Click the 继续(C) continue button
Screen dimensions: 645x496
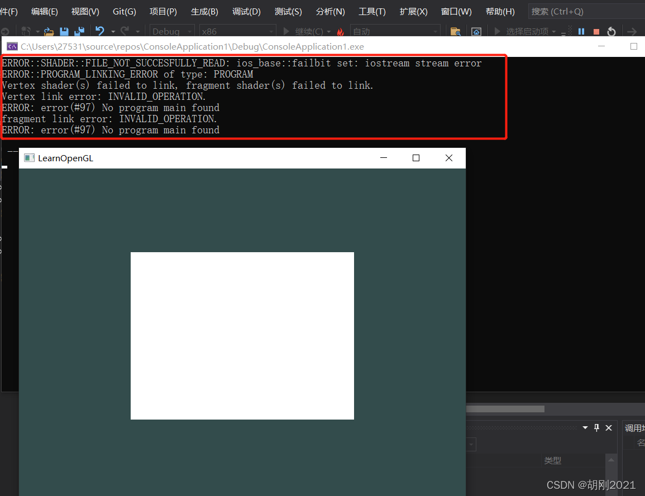click(x=303, y=31)
